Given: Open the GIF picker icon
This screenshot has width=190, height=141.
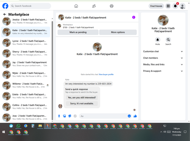Looking at the screenshot, I should (x=75, y=116).
